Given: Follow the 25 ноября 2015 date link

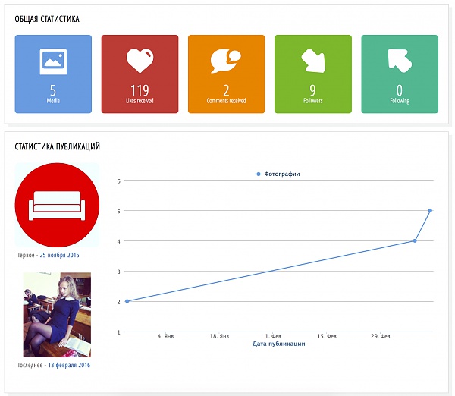Looking at the screenshot, I should [59, 255].
